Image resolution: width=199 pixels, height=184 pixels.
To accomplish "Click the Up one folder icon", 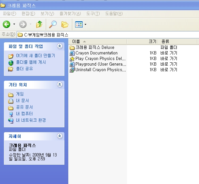I will [x=39, y=24].
